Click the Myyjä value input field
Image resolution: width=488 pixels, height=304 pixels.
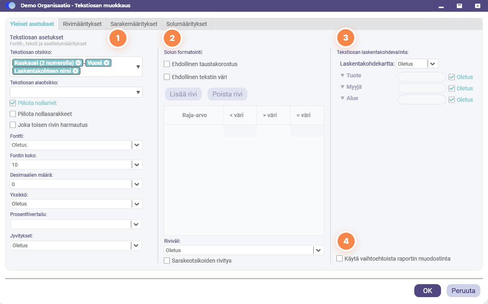tap(422, 88)
